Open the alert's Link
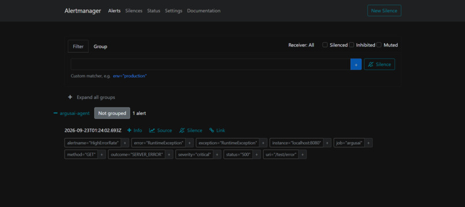 (x=217, y=131)
